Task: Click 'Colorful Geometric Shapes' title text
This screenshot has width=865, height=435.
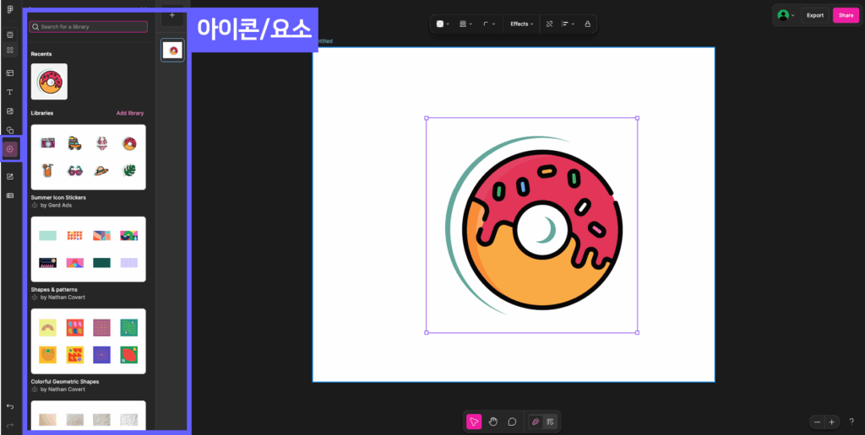Action: click(x=65, y=381)
